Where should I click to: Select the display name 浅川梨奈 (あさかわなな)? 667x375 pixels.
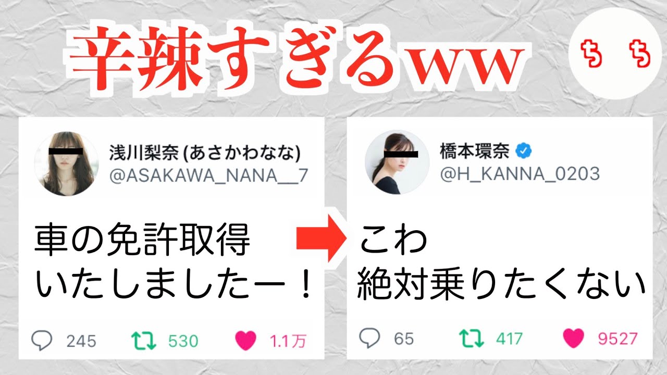pyautogui.click(x=205, y=153)
